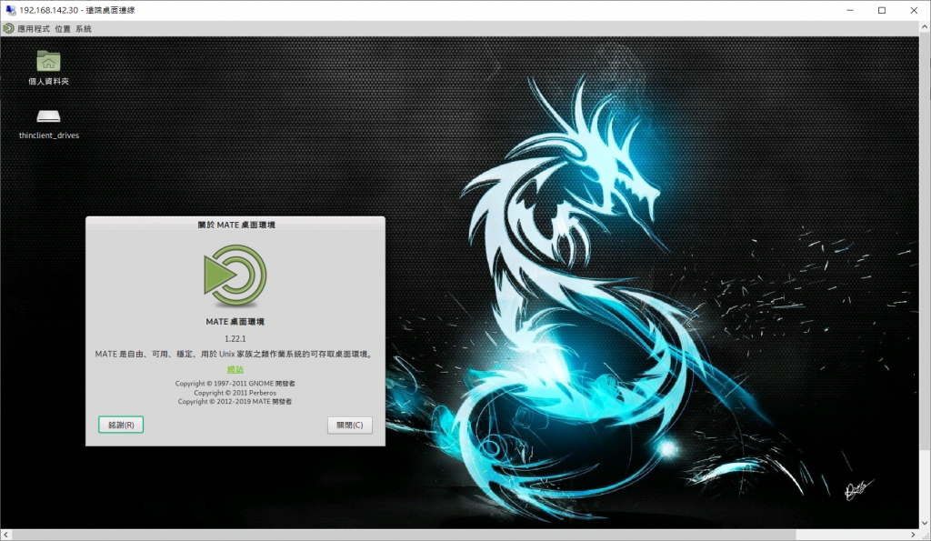931x541 pixels.
Task: Click Copyright © 1997-2011 GNOME line
Action: click(x=235, y=384)
